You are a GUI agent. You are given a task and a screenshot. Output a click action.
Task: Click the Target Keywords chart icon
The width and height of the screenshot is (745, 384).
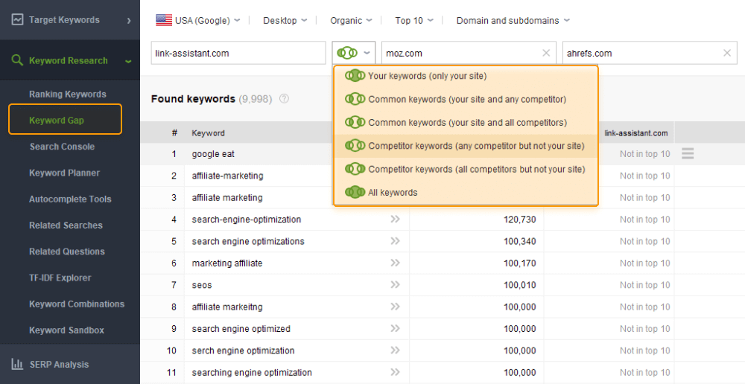click(x=17, y=19)
